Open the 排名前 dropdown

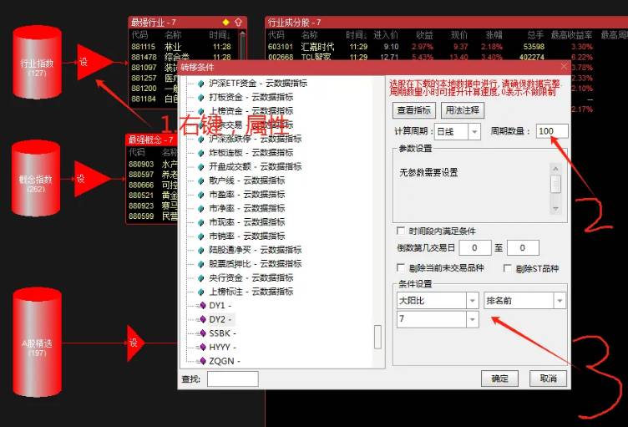coord(560,301)
